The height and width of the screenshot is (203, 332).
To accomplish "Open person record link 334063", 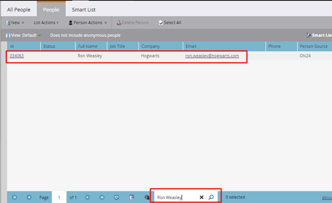I will (16, 56).
